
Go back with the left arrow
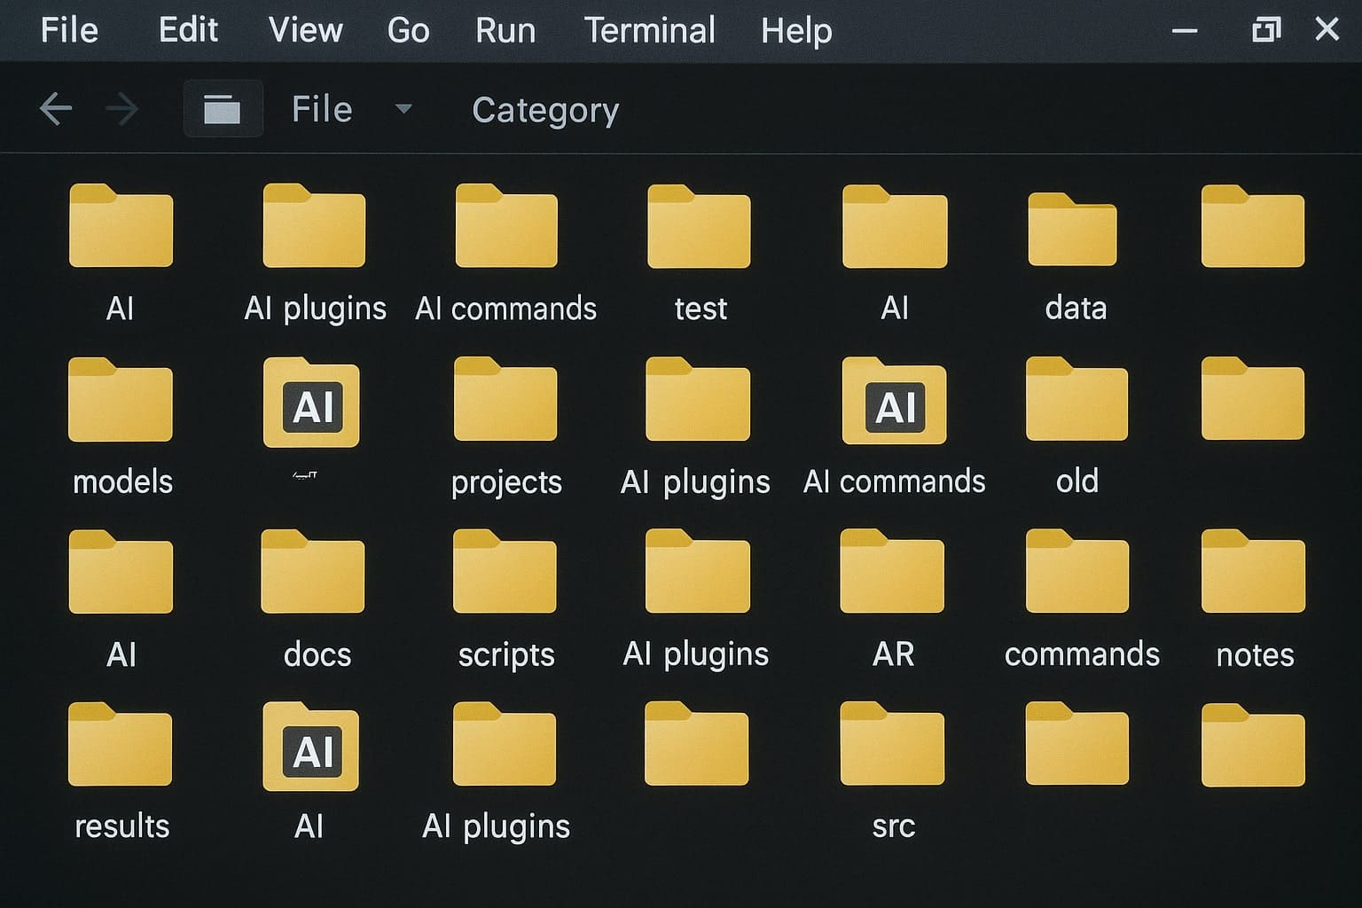(56, 109)
